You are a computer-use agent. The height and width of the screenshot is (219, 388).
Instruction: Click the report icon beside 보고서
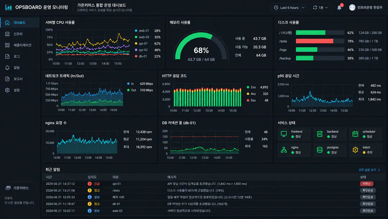pyautogui.click(x=7, y=79)
